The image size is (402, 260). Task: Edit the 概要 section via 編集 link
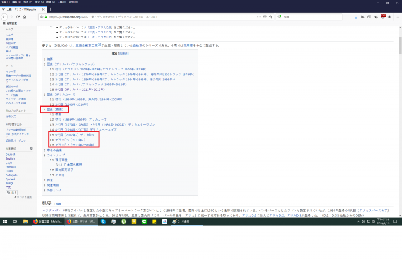59,204
